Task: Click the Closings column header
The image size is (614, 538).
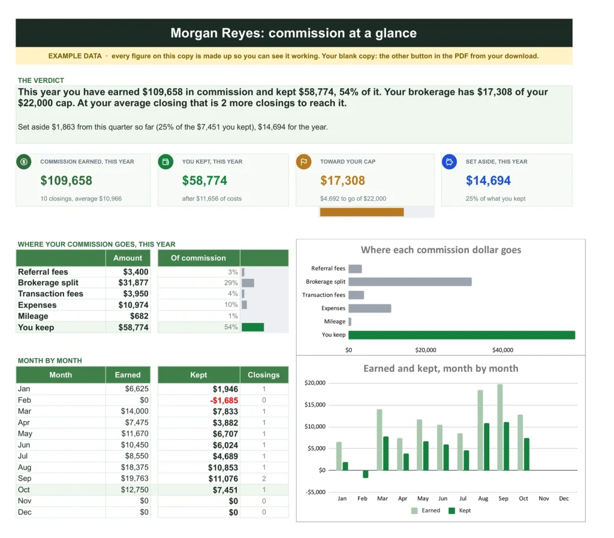Action: click(x=264, y=375)
